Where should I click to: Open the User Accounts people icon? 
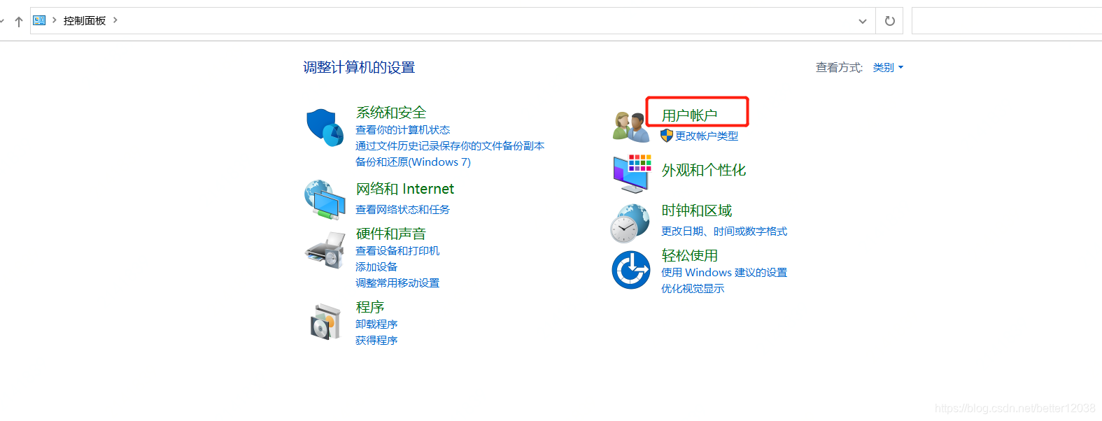click(x=630, y=127)
